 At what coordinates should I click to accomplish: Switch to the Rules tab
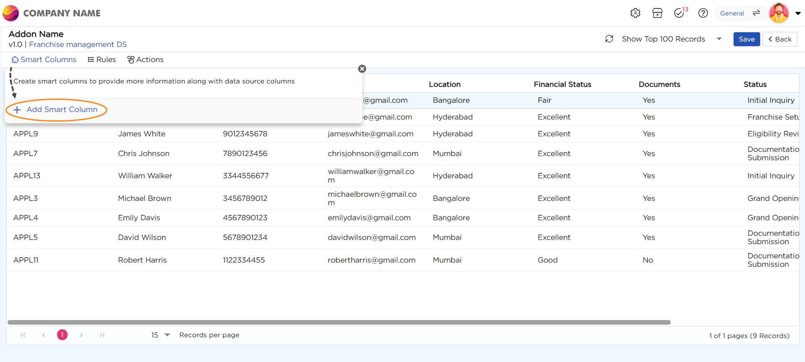click(x=102, y=60)
